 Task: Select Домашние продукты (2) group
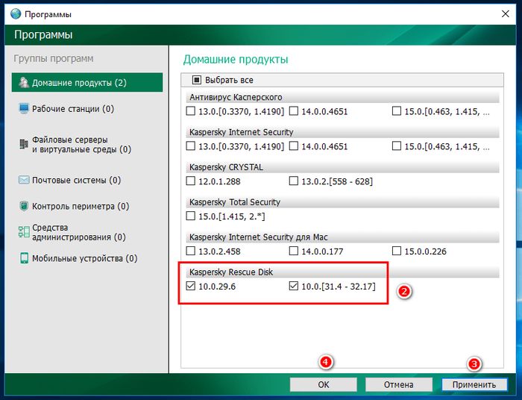click(x=87, y=82)
